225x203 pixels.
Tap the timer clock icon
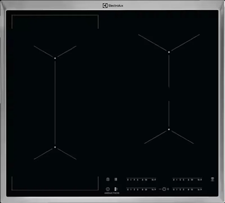[164, 189]
